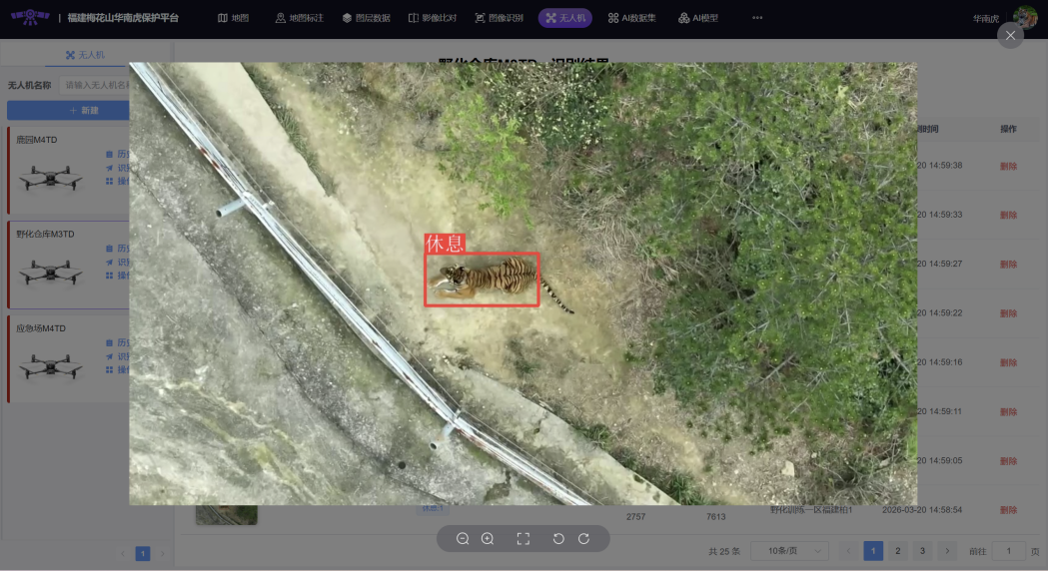The height and width of the screenshot is (571, 1048).
Task: Click the 新建 button
Action: 69,110
